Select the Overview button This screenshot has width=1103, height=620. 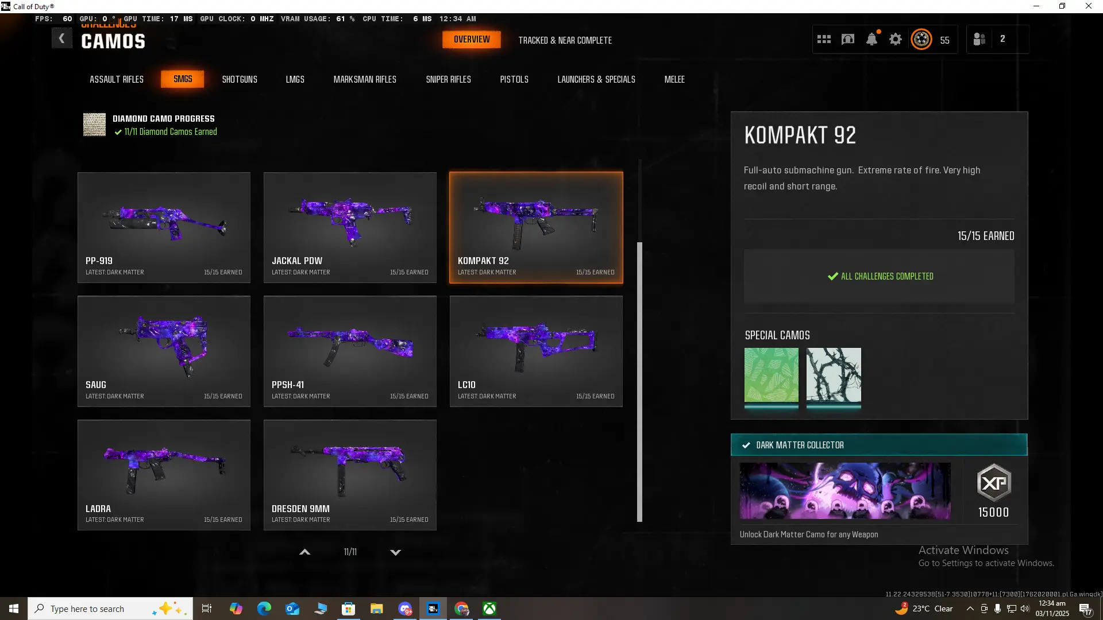click(x=472, y=40)
